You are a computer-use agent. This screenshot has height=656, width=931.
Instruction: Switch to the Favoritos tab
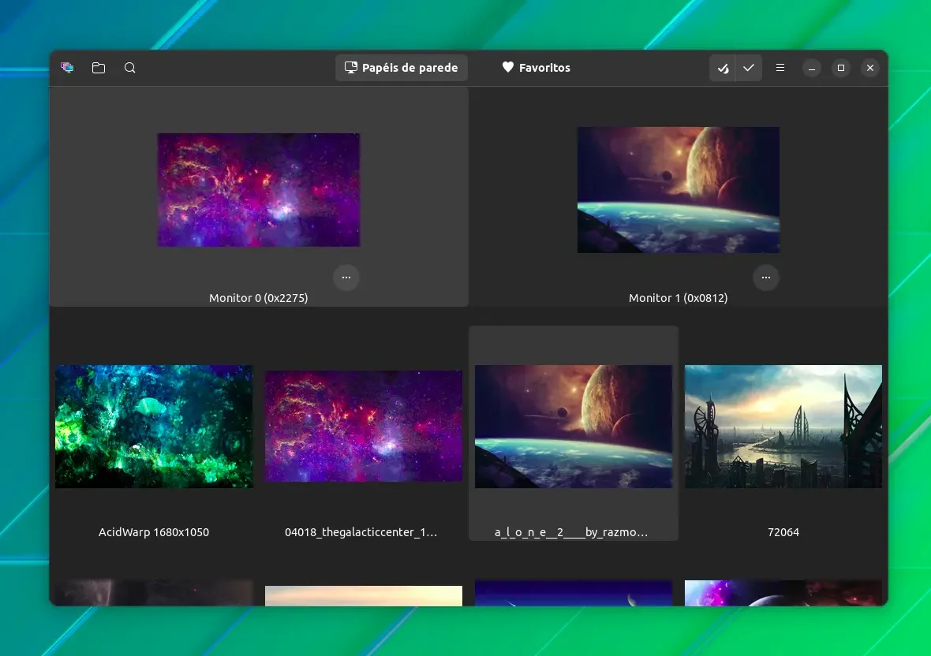537,68
